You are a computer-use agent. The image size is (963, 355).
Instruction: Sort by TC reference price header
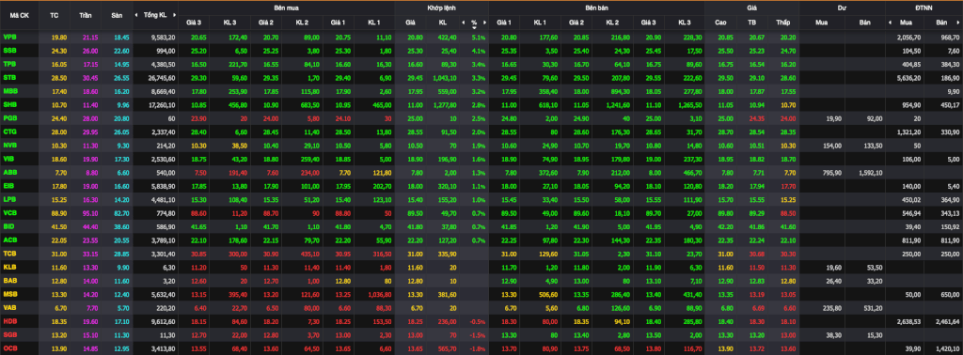point(54,15)
